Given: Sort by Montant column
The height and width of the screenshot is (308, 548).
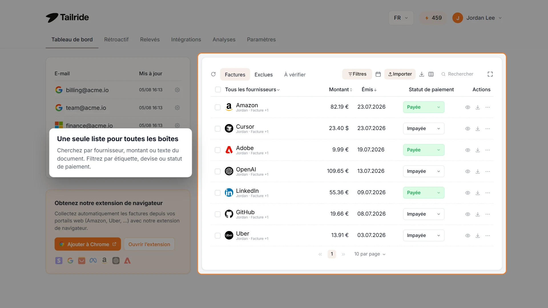Looking at the screenshot, I should tap(341, 90).
